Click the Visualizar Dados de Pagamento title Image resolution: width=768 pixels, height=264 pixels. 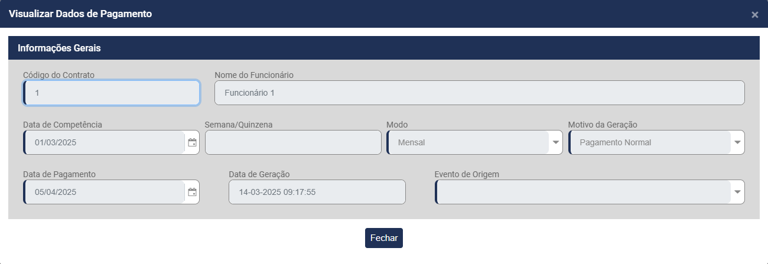[80, 14]
